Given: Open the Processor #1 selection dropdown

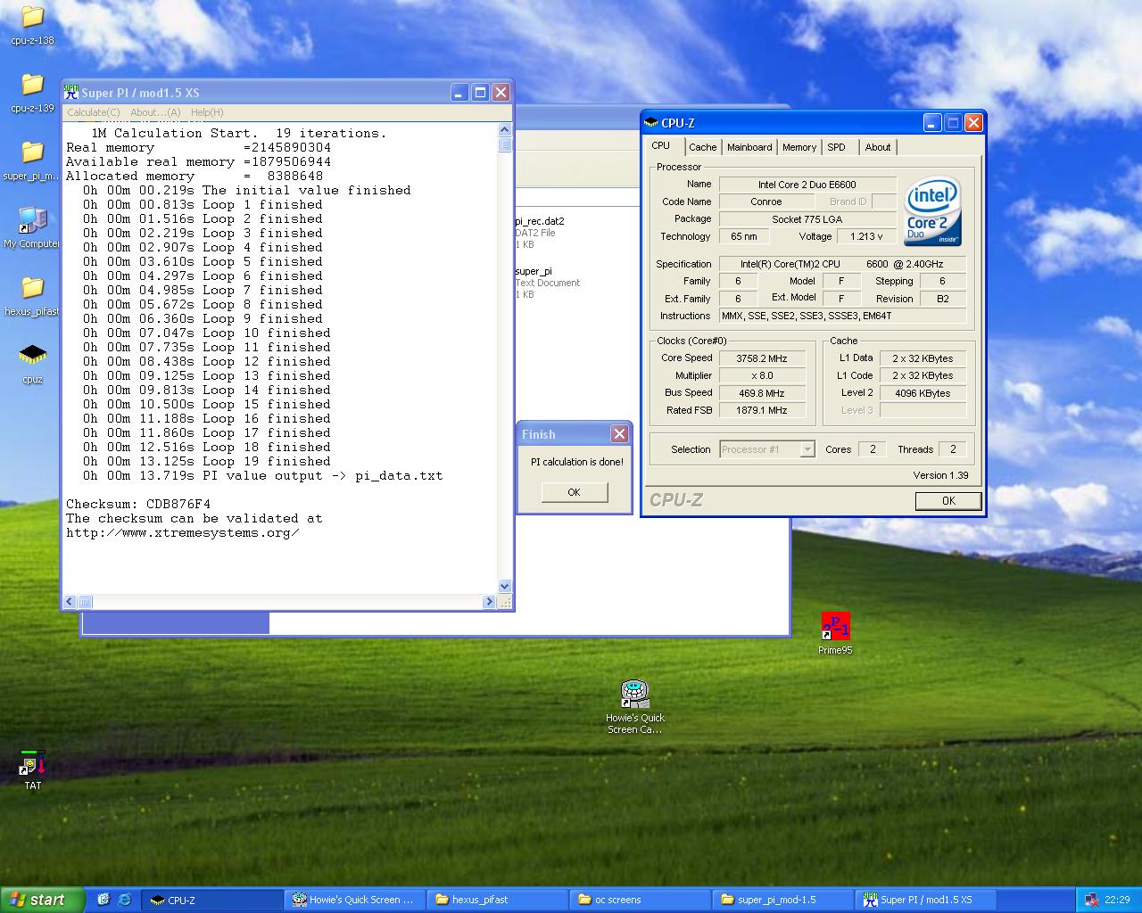Looking at the screenshot, I should click(767, 449).
